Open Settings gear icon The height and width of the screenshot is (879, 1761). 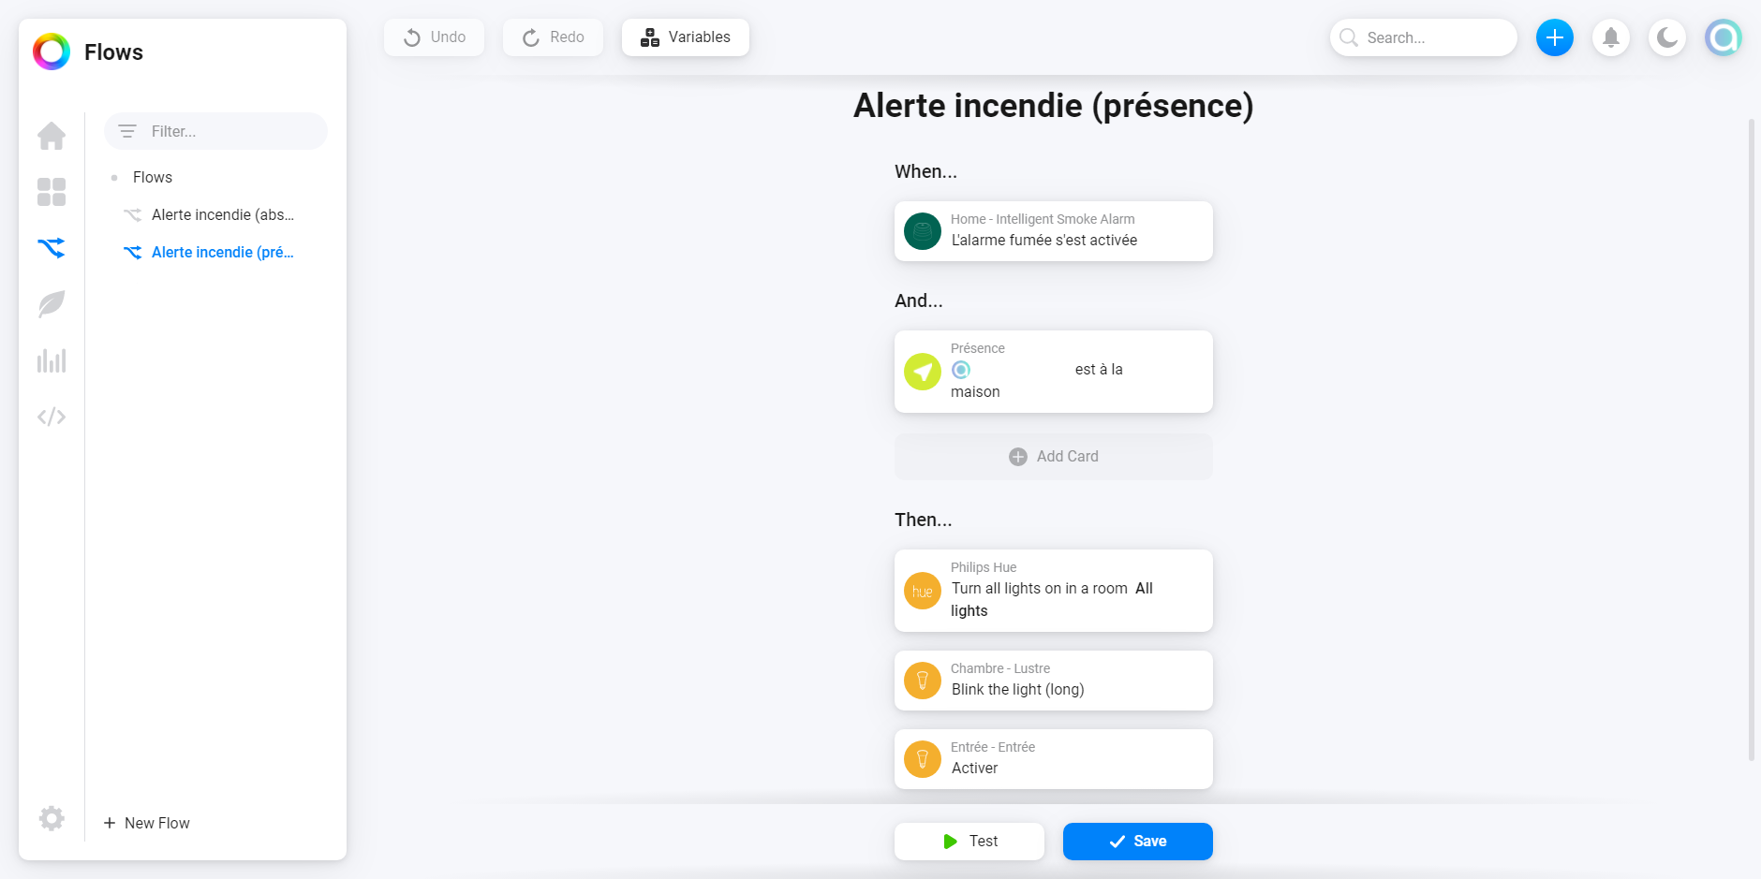[52, 818]
